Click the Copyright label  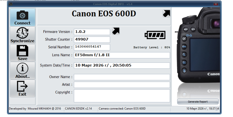[x=64, y=92]
